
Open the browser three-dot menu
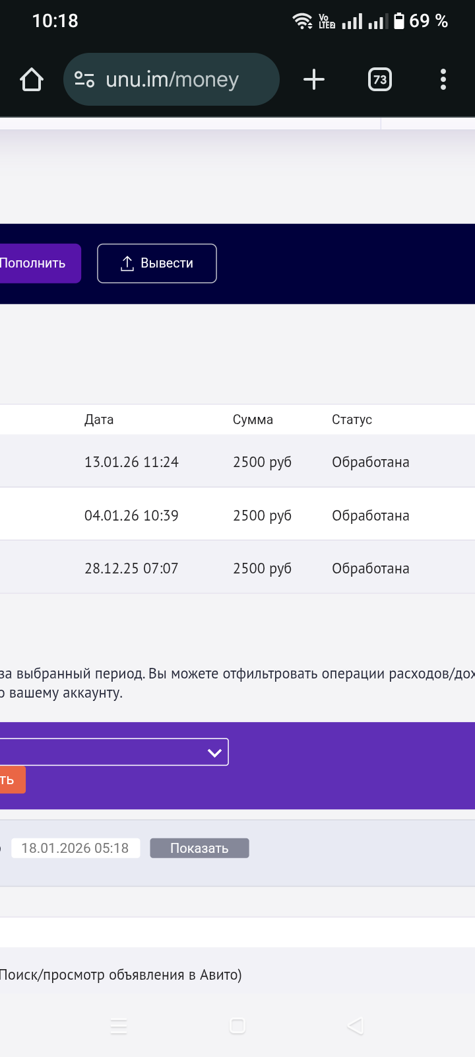[443, 80]
